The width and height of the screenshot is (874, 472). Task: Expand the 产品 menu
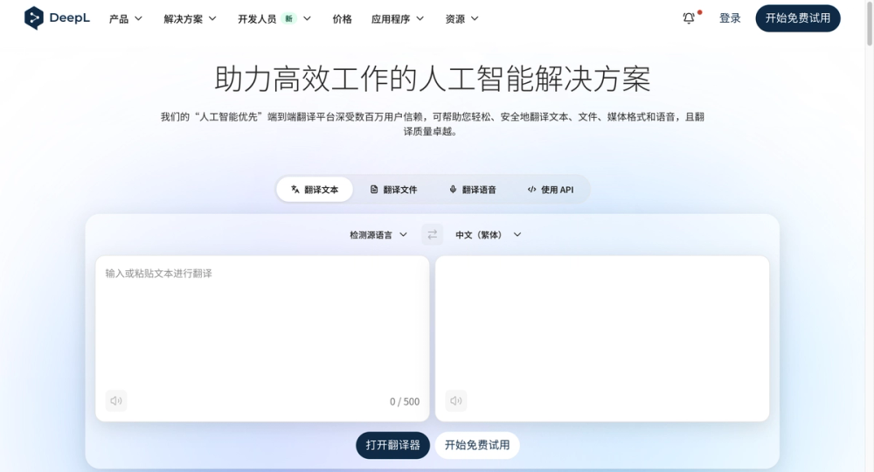[x=125, y=18]
